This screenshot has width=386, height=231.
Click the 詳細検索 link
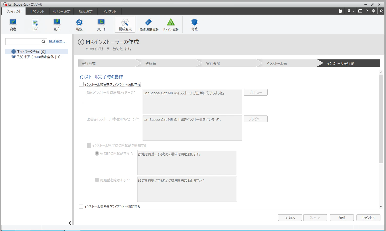coord(57,42)
